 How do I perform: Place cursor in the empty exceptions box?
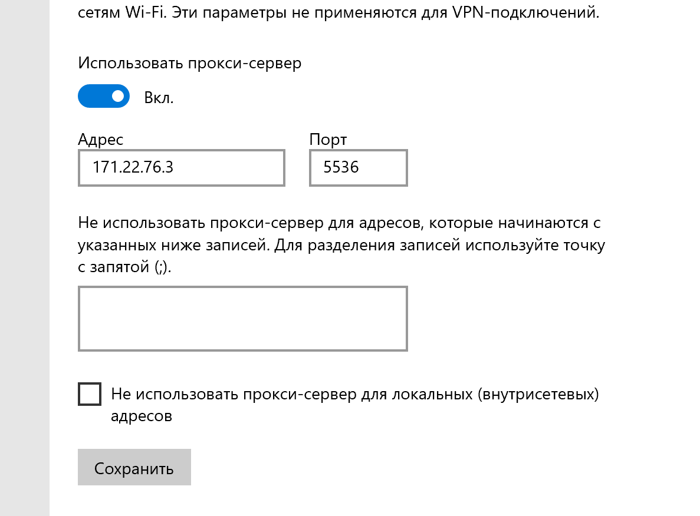[x=243, y=318]
